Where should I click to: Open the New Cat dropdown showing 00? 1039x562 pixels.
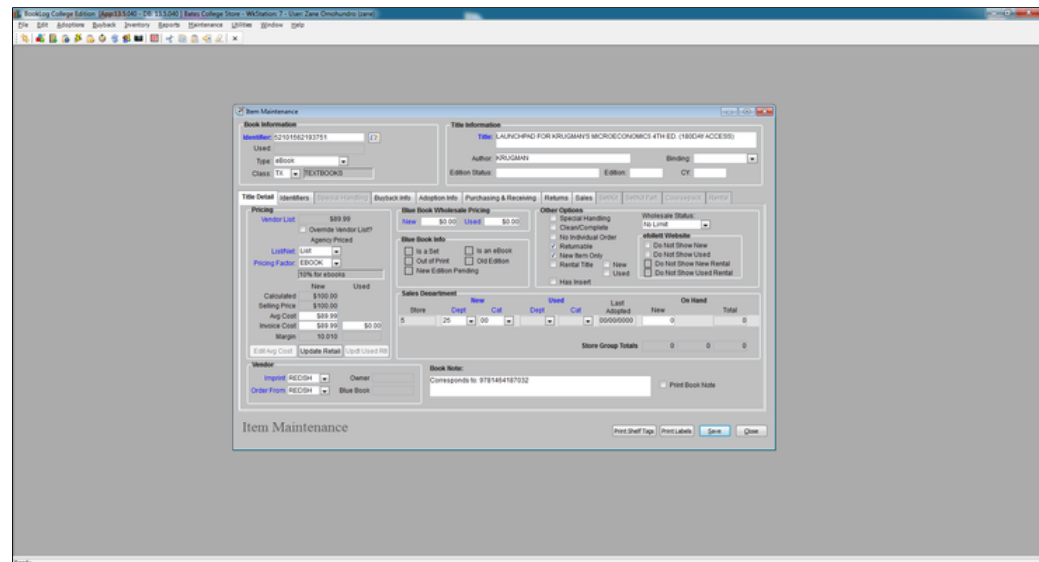509,321
